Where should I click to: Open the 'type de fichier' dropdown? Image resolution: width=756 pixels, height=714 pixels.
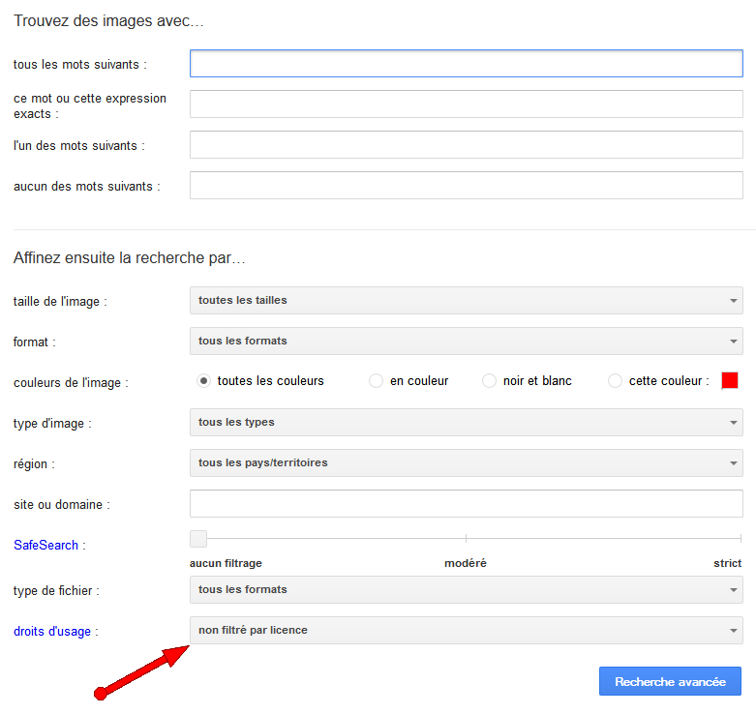point(466,589)
